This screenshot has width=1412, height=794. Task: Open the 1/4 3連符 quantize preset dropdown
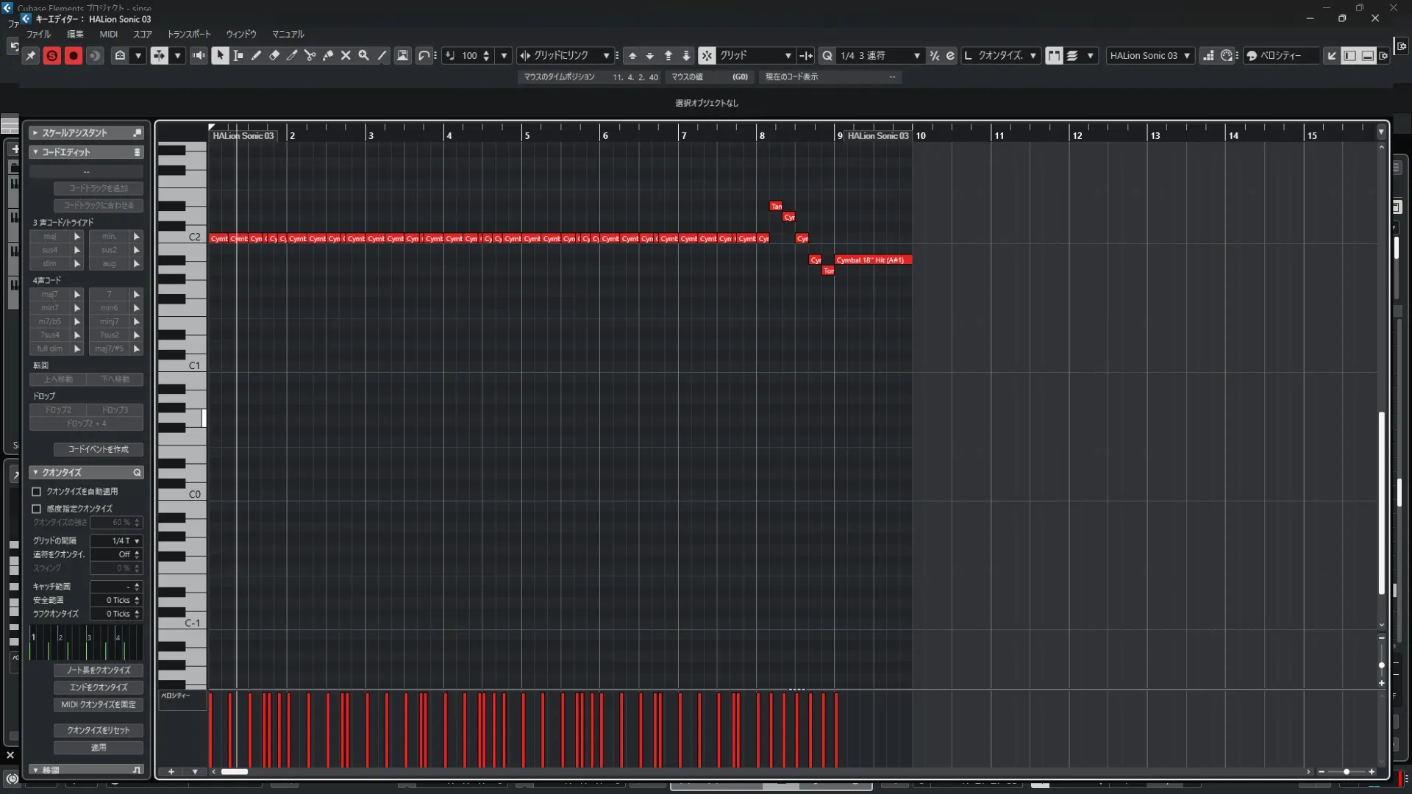pyautogui.click(x=916, y=56)
